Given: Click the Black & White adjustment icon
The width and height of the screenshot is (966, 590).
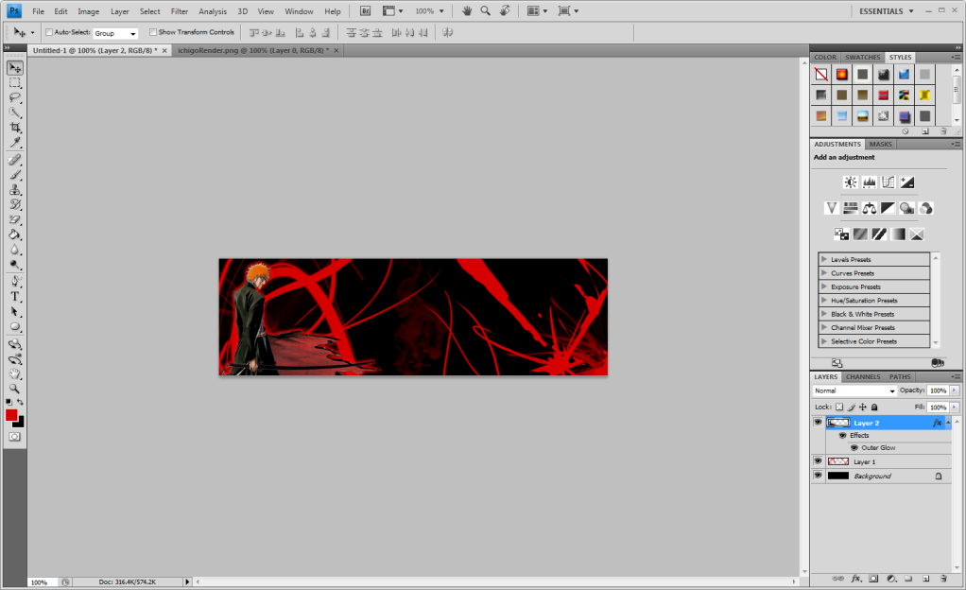Looking at the screenshot, I should (888, 208).
